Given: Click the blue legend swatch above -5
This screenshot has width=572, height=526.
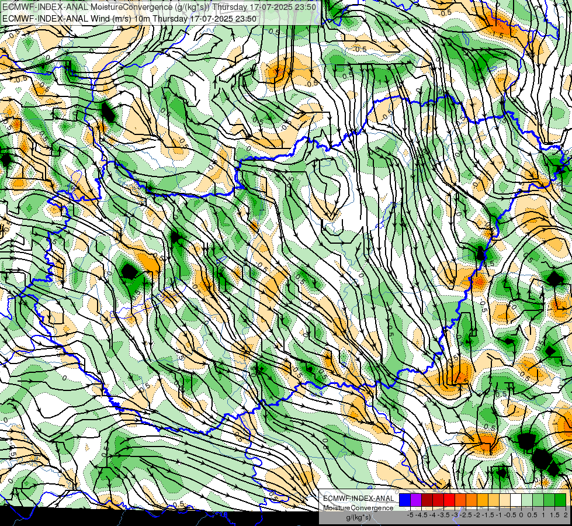Looking at the screenshot, I should point(405,500).
